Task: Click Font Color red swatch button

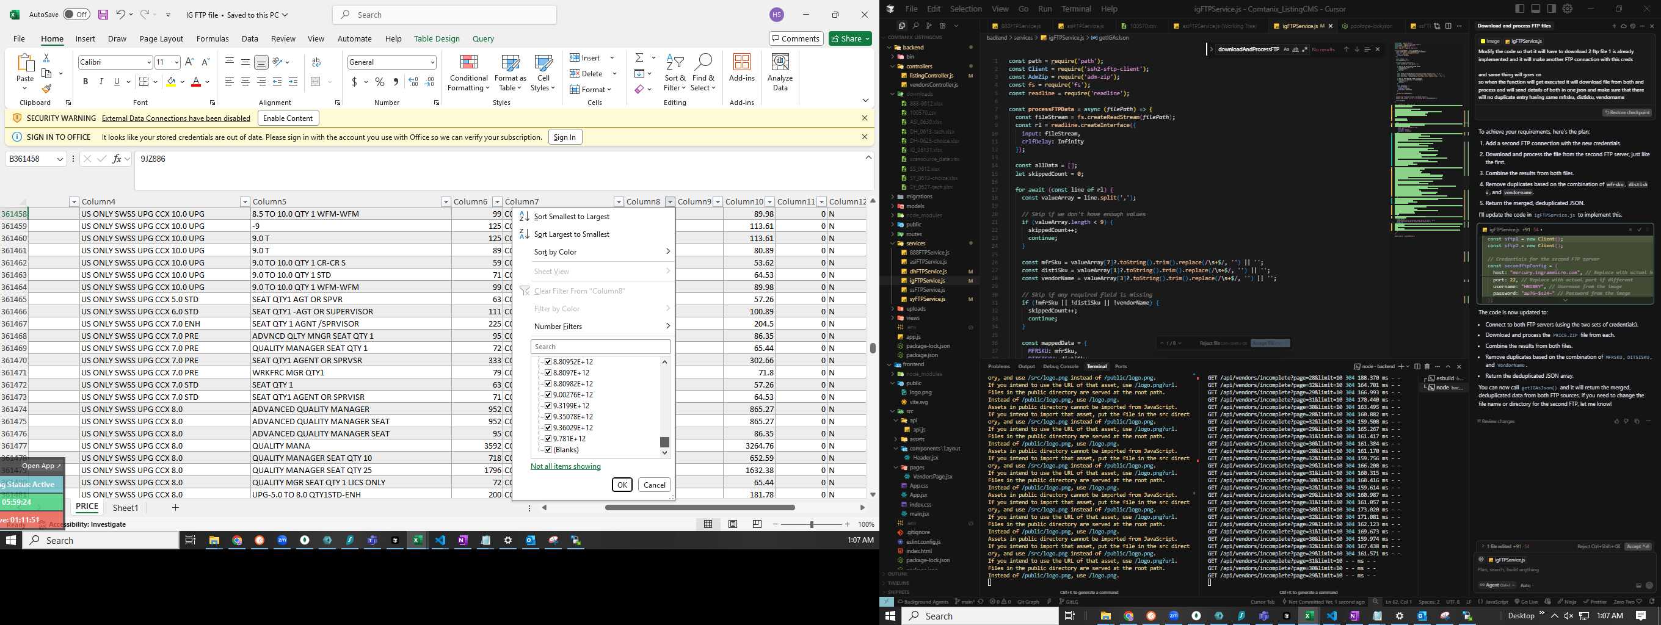Action: click(x=197, y=82)
